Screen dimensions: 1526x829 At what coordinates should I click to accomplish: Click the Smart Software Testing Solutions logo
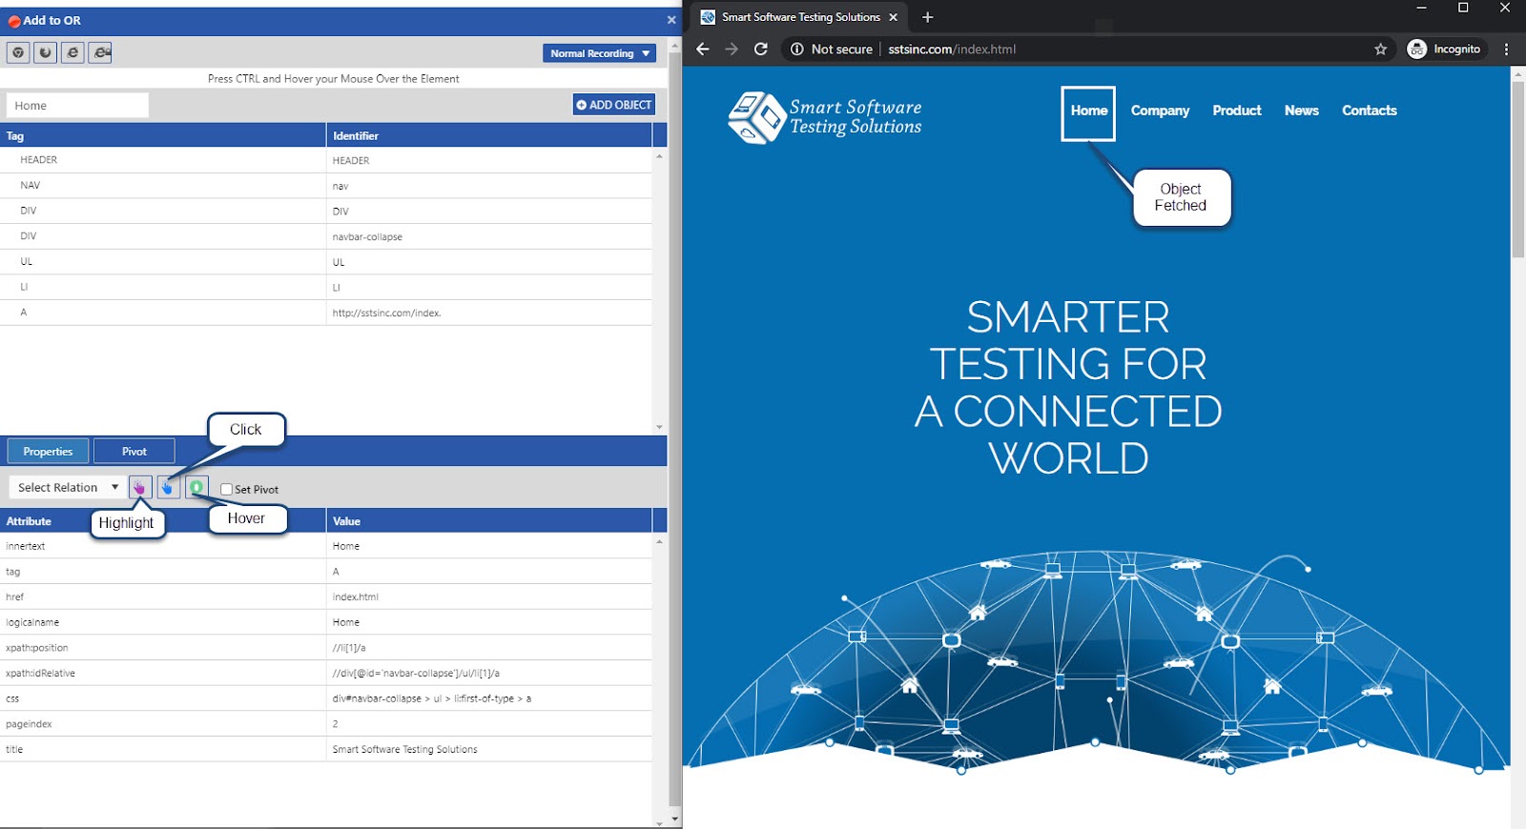pyautogui.click(x=825, y=118)
